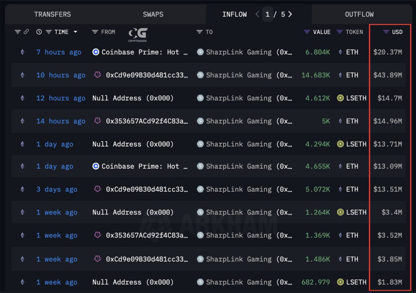
Task: Click the $3.52M USD cell
Action: tap(390, 235)
